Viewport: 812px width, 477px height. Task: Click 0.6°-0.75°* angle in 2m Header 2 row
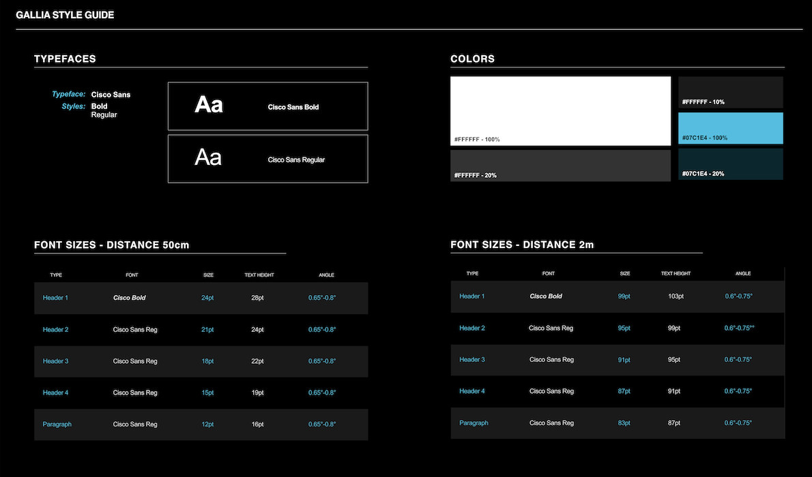740,328
